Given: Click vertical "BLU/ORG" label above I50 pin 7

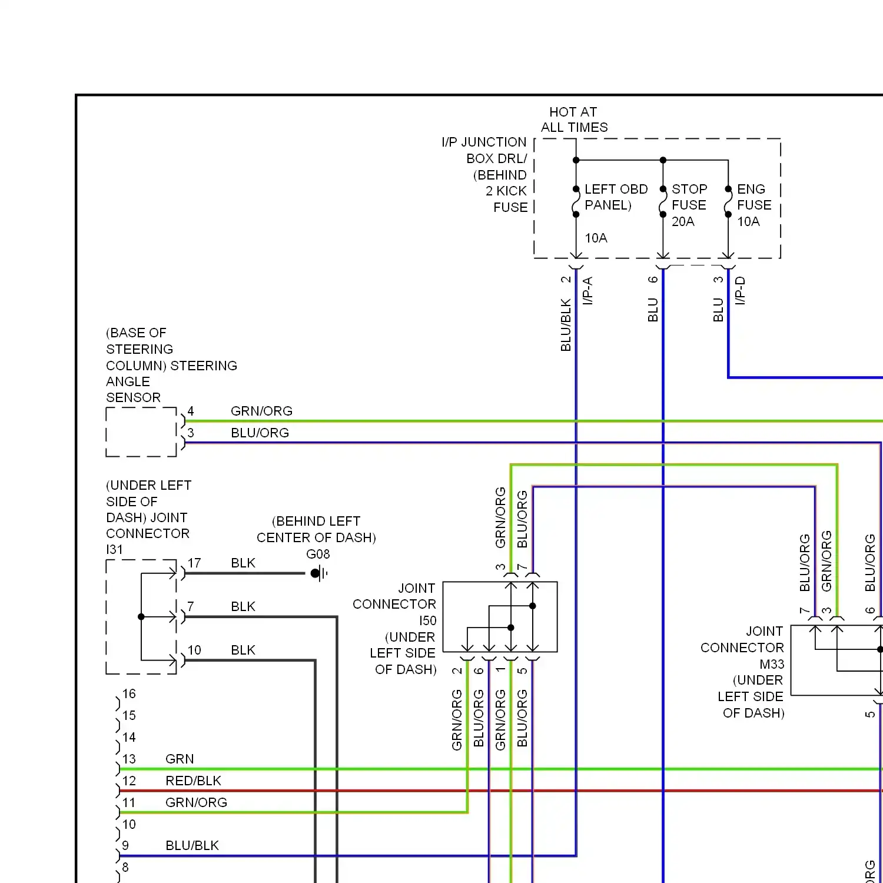Looking at the screenshot, I should [522, 519].
